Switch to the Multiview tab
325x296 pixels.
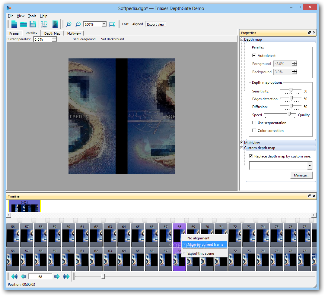74,33
